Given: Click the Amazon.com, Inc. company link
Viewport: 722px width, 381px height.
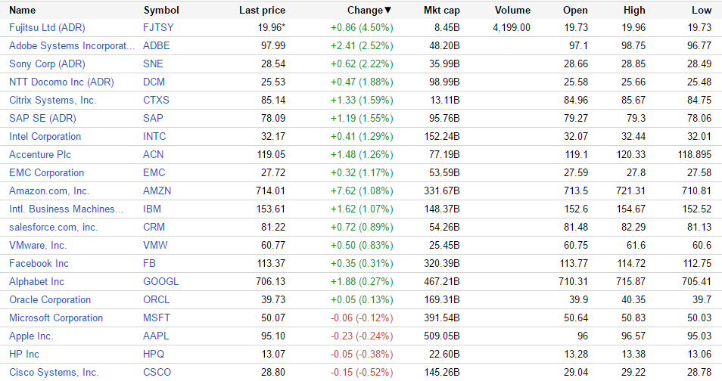Looking at the screenshot, I should (49, 190).
